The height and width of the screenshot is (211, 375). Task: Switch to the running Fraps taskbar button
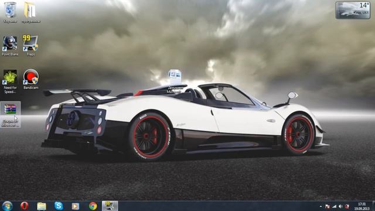110,206
